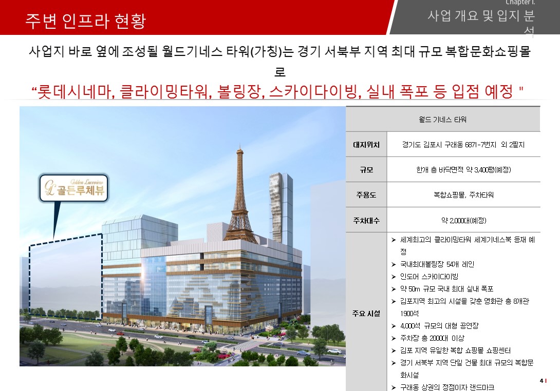560x391 pixels.
Task: Click the dashed site outline in the rendering
Action: [66, 277]
